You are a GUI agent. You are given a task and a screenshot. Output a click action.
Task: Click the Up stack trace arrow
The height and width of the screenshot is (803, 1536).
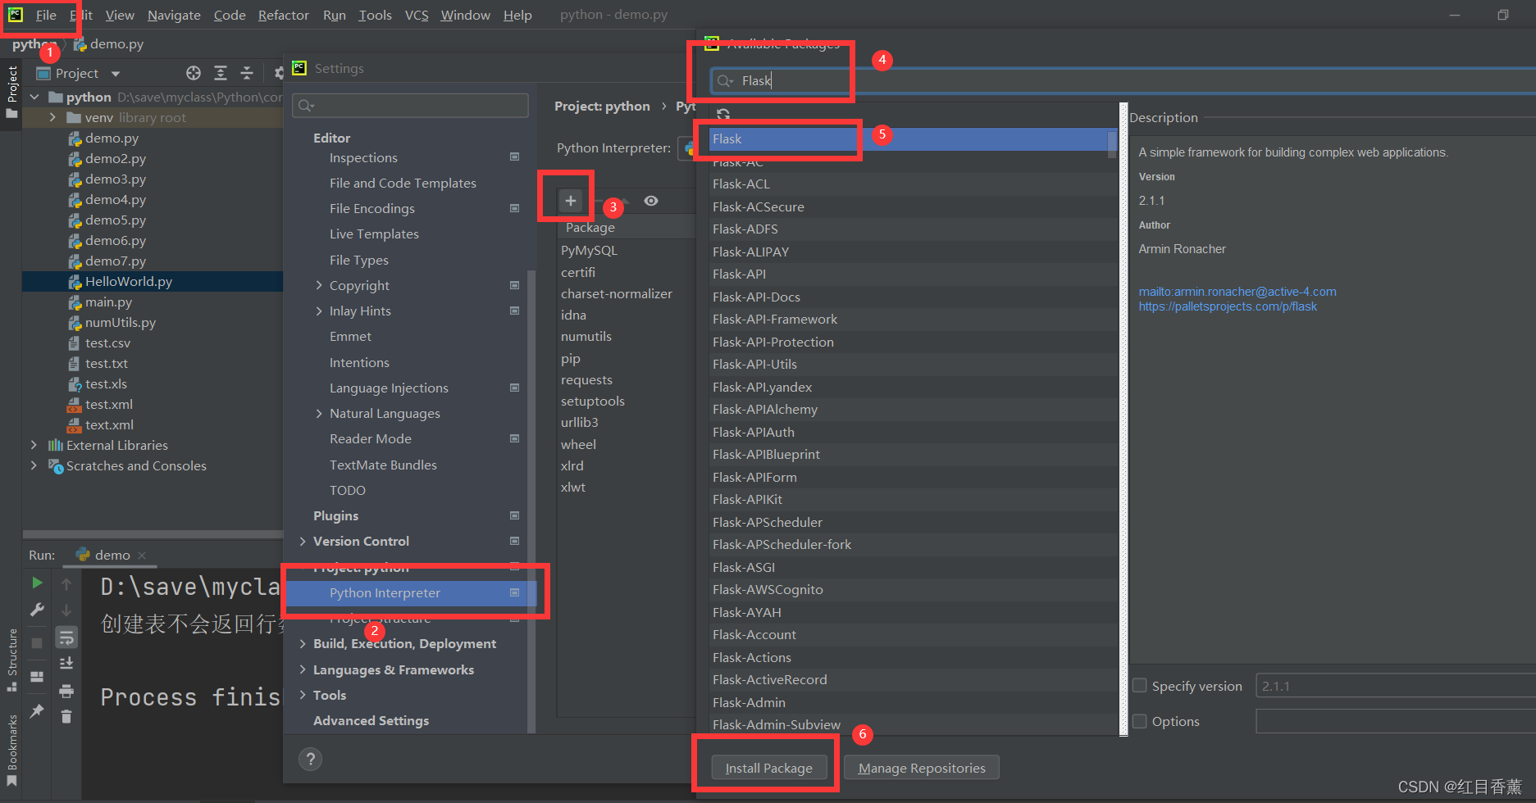[x=66, y=583]
